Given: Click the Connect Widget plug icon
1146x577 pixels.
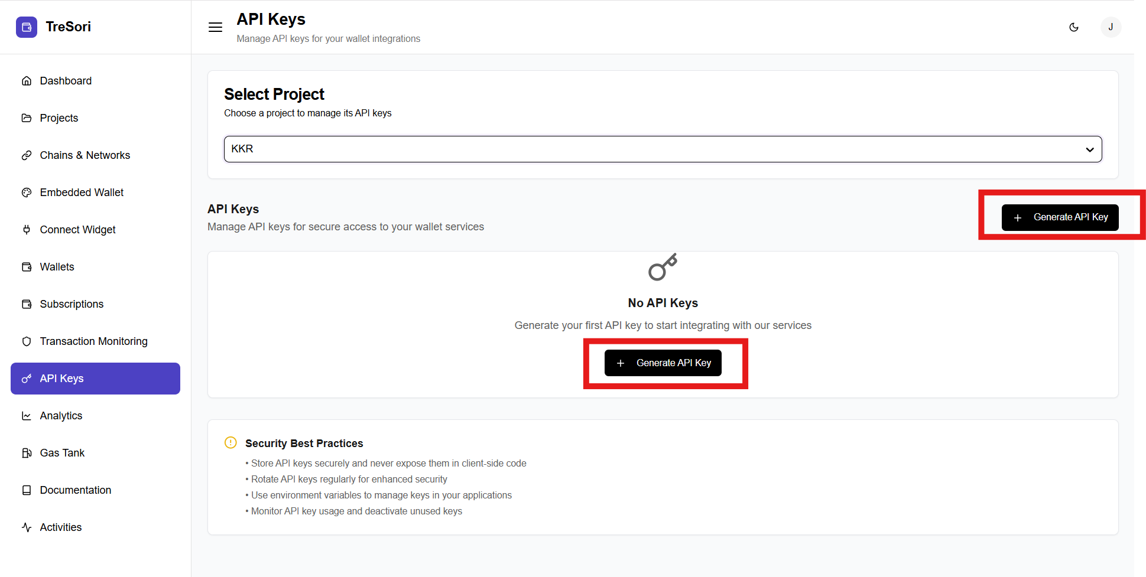Looking at the screenshot, I should pos(27,230).
